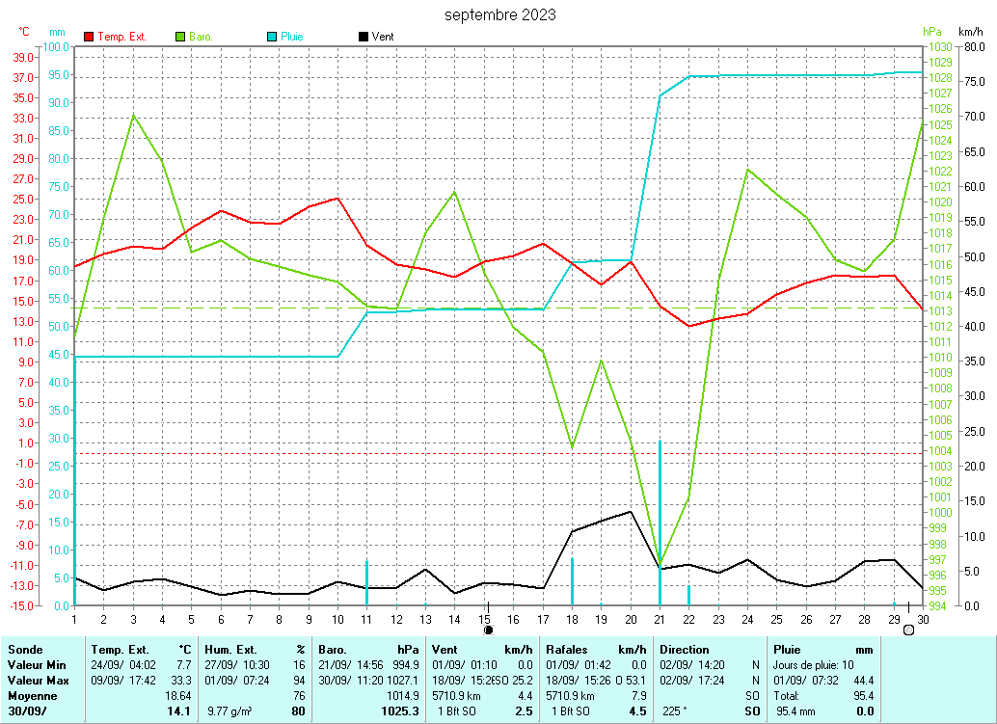Click the Hum. Ext. table column header

[x=231, y=650]
